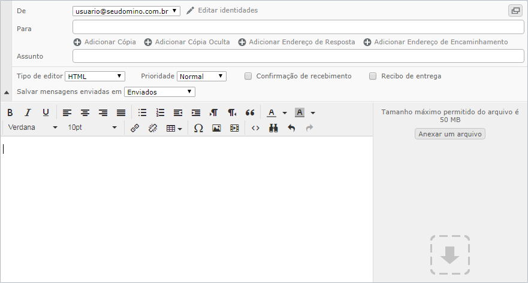
Task: Enable Confirmação de recebimento checkbox
Action: 248,77
